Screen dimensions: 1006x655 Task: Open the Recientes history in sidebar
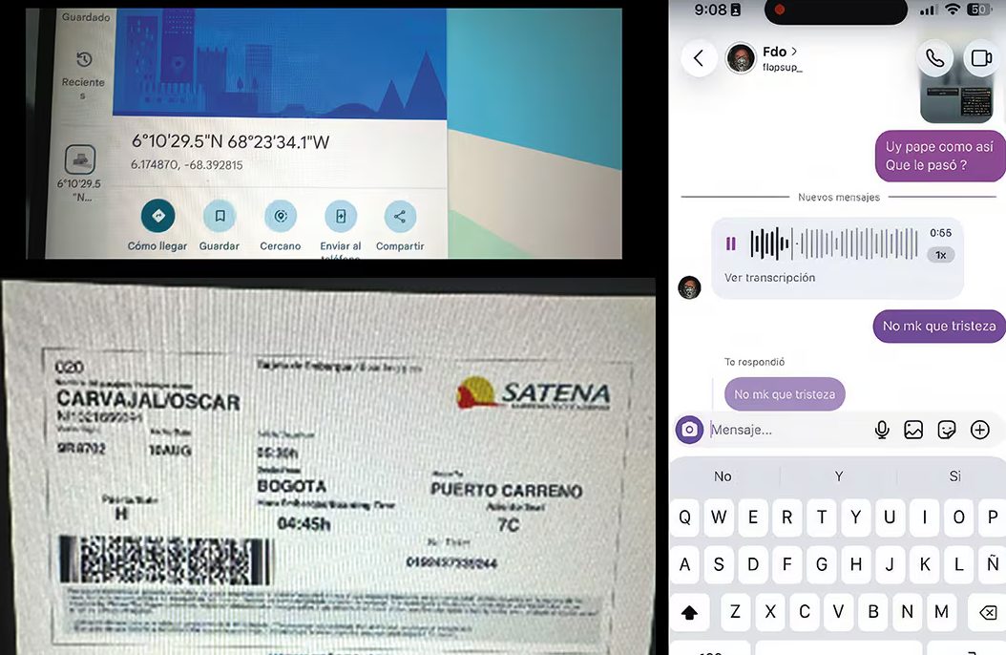click(83, 75)
